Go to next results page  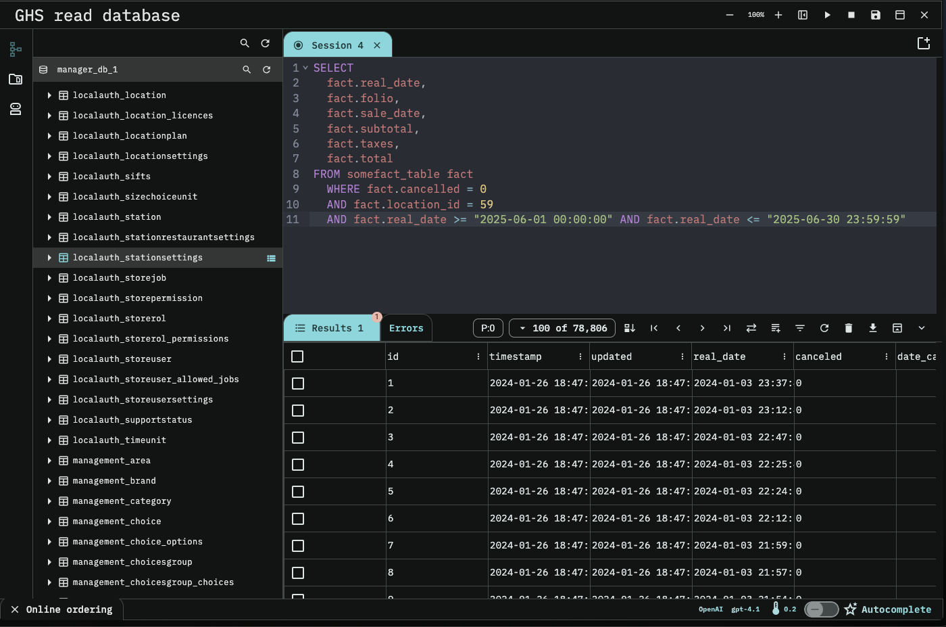pyautogui.click(x=703, y=328)
